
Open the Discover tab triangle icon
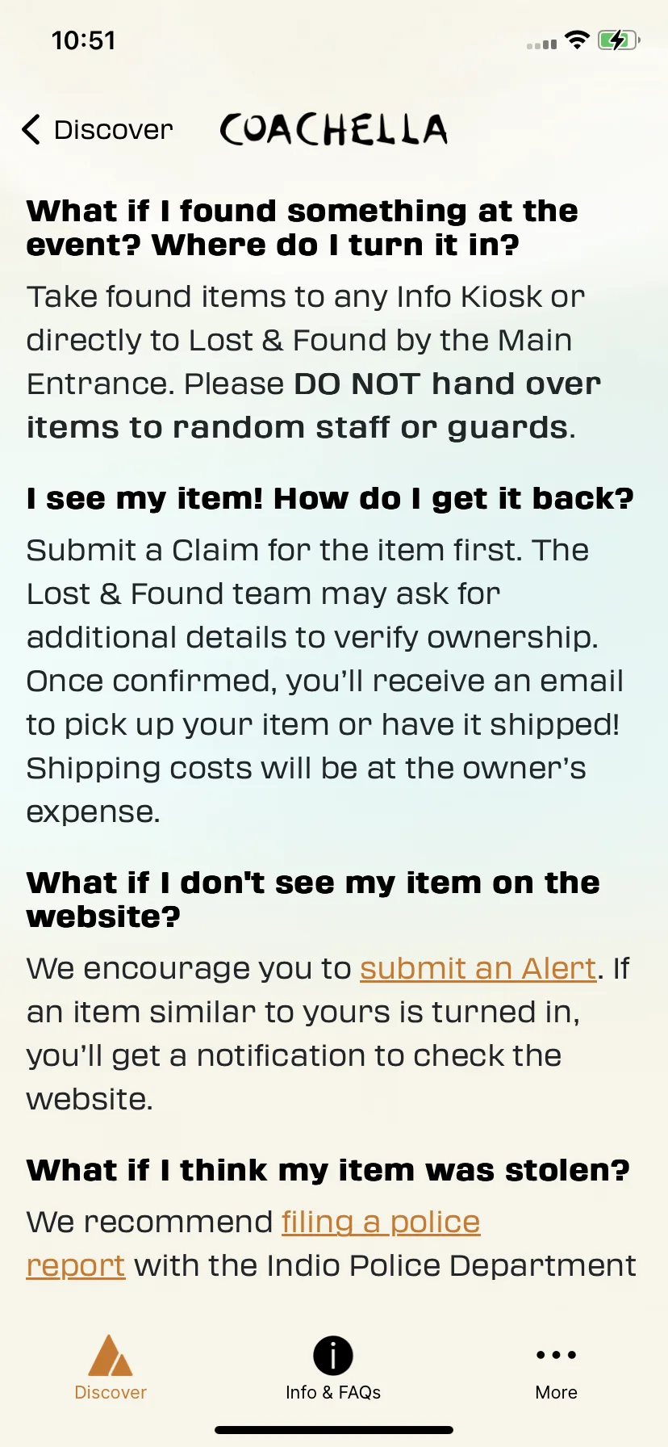[111, 1355]
